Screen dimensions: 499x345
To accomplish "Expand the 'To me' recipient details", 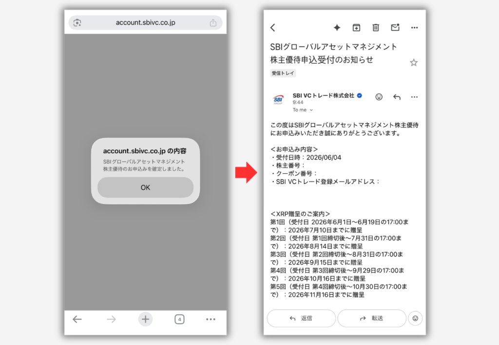I will coord(303,110).
